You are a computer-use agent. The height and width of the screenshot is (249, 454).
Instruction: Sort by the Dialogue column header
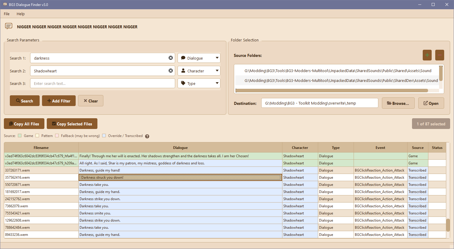pos(180,147)
